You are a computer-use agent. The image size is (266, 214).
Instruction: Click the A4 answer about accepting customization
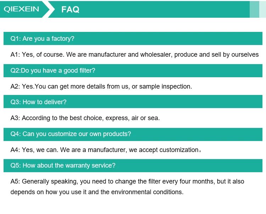106,150
